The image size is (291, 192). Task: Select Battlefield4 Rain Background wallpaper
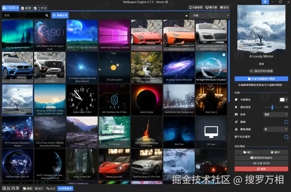pos(179,100)
